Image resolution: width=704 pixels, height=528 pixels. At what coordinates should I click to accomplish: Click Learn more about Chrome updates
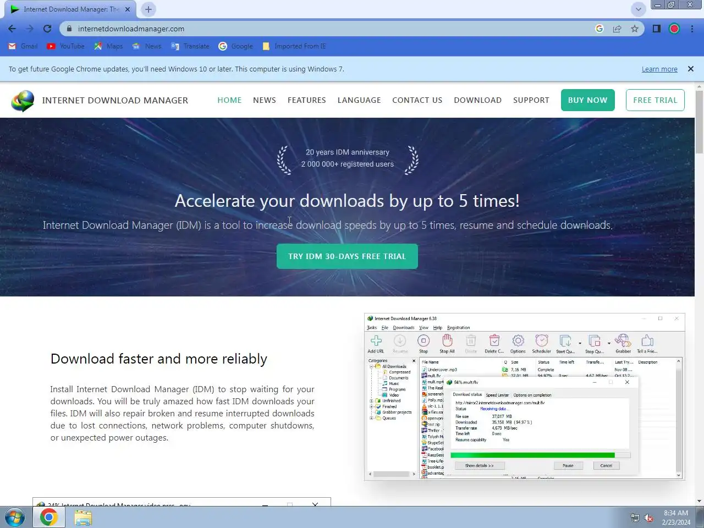click(x=659, y=69)
